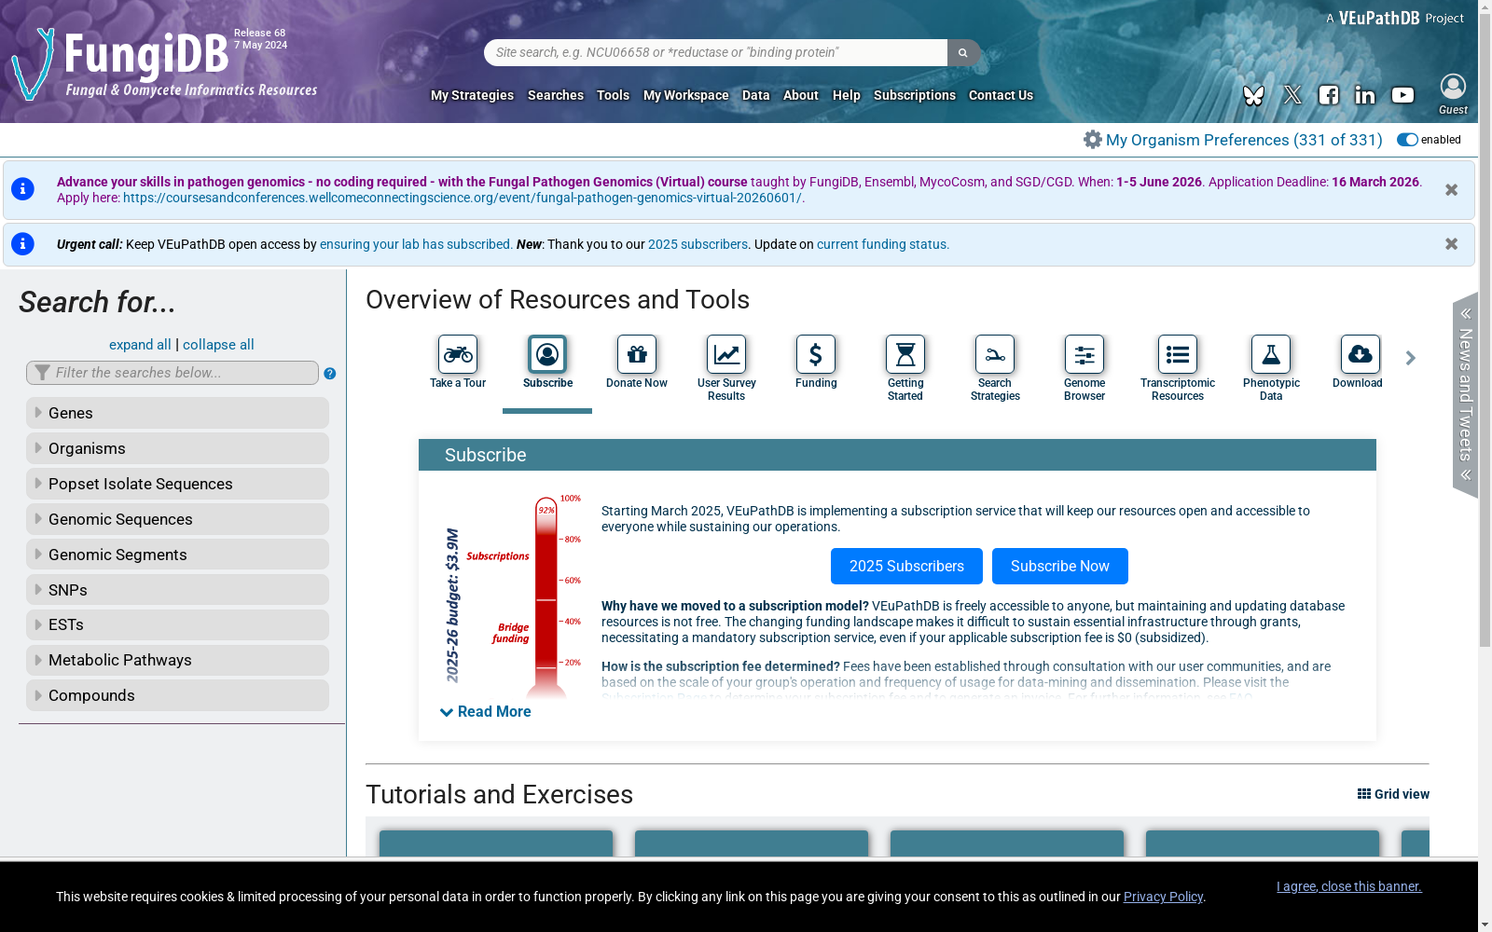Open the Privacy Policy link
This screenshot has width=1492, height=932.
1163,897
